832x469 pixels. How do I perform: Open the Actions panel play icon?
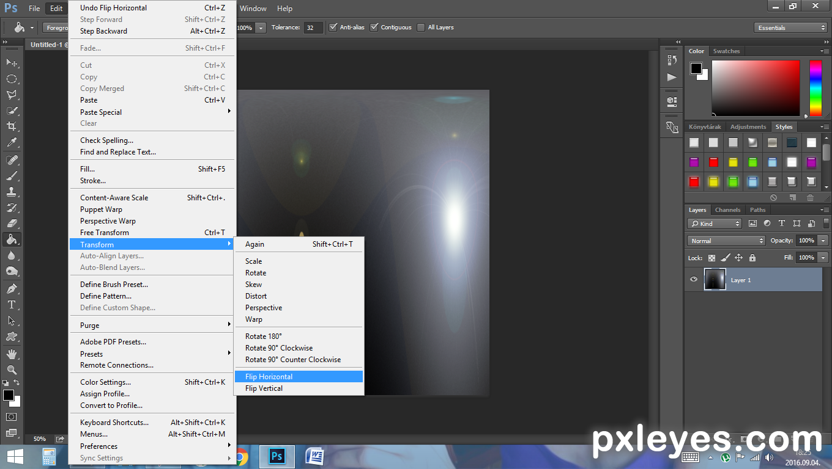pos(672,77)
